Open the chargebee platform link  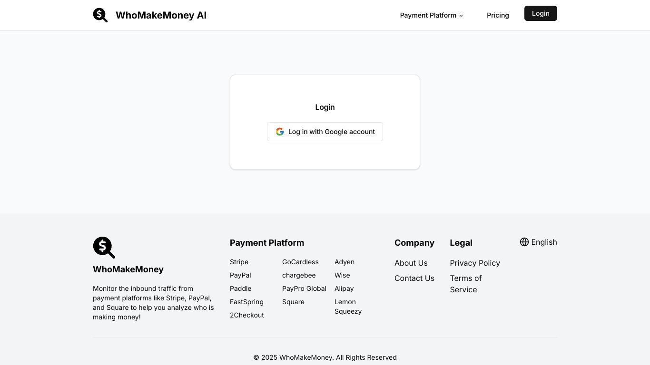tap(299, 275)
